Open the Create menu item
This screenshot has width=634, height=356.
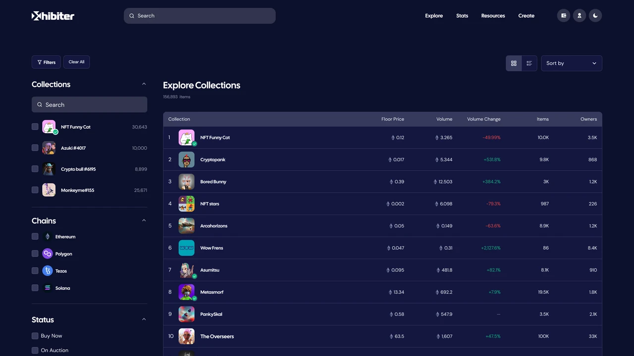tap(527, 16)
